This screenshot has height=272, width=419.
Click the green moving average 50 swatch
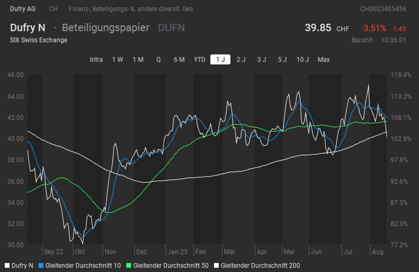click(128, 265)
